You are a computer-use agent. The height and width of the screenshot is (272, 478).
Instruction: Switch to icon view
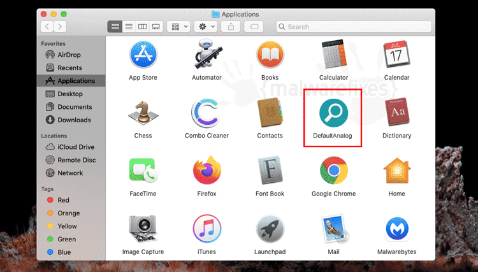coord(115,27)
